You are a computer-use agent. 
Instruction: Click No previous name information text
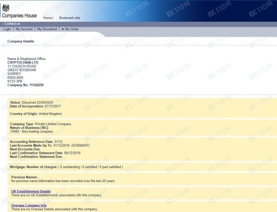pos(63,181)
